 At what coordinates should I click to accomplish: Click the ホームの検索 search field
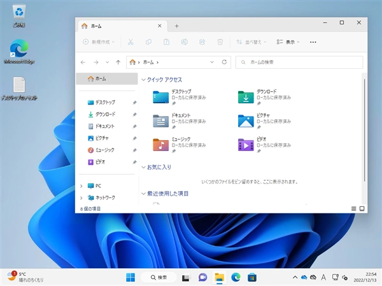[299, 62]
